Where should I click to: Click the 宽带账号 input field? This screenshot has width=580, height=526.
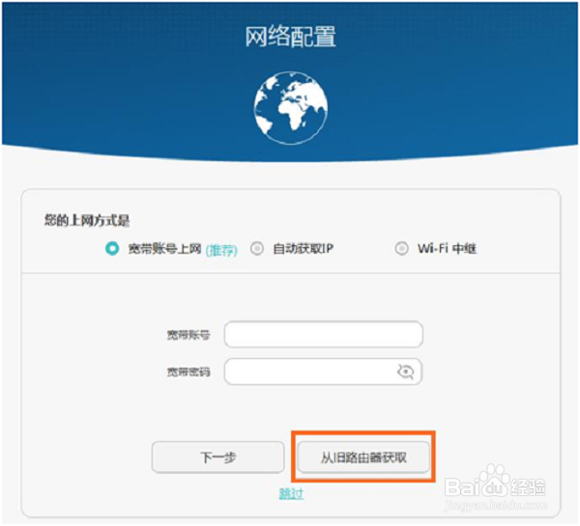pos(323,334)
